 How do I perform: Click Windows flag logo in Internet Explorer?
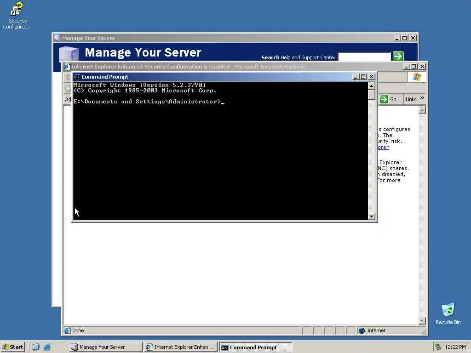(417, 77)
